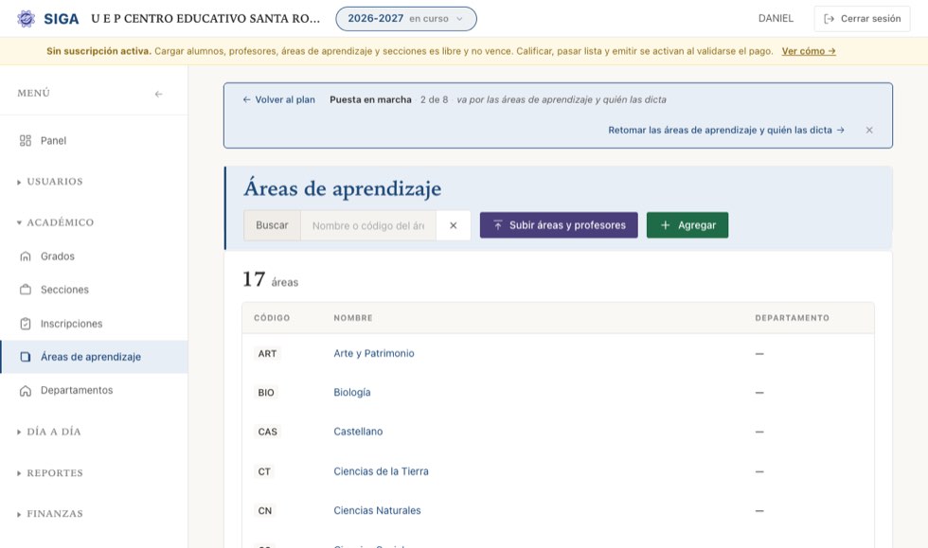Click the SIGA logo icon
This screenshot has height=548, width=928.
tap(27, 18)
